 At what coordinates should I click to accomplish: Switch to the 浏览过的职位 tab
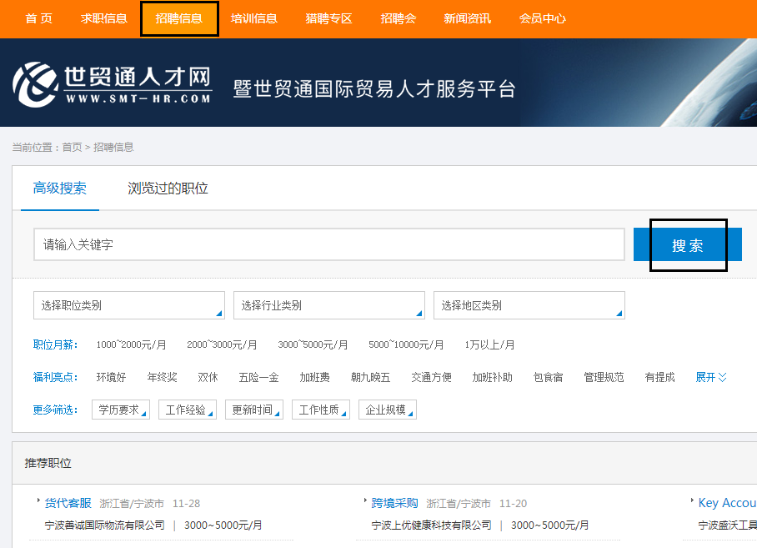[x=168, y=189]
